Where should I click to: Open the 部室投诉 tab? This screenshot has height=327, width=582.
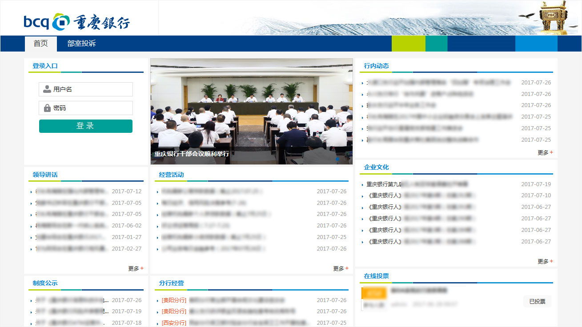(x=81, y=44)
